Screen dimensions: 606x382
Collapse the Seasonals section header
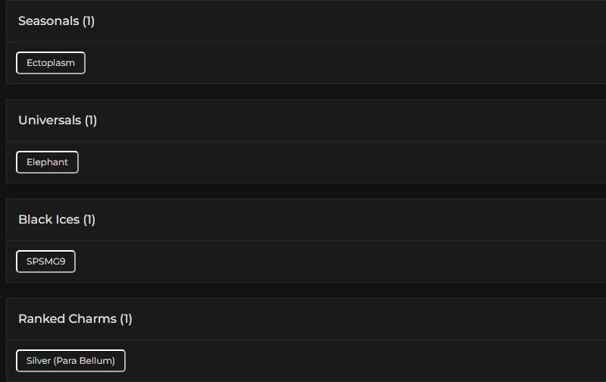48,21
